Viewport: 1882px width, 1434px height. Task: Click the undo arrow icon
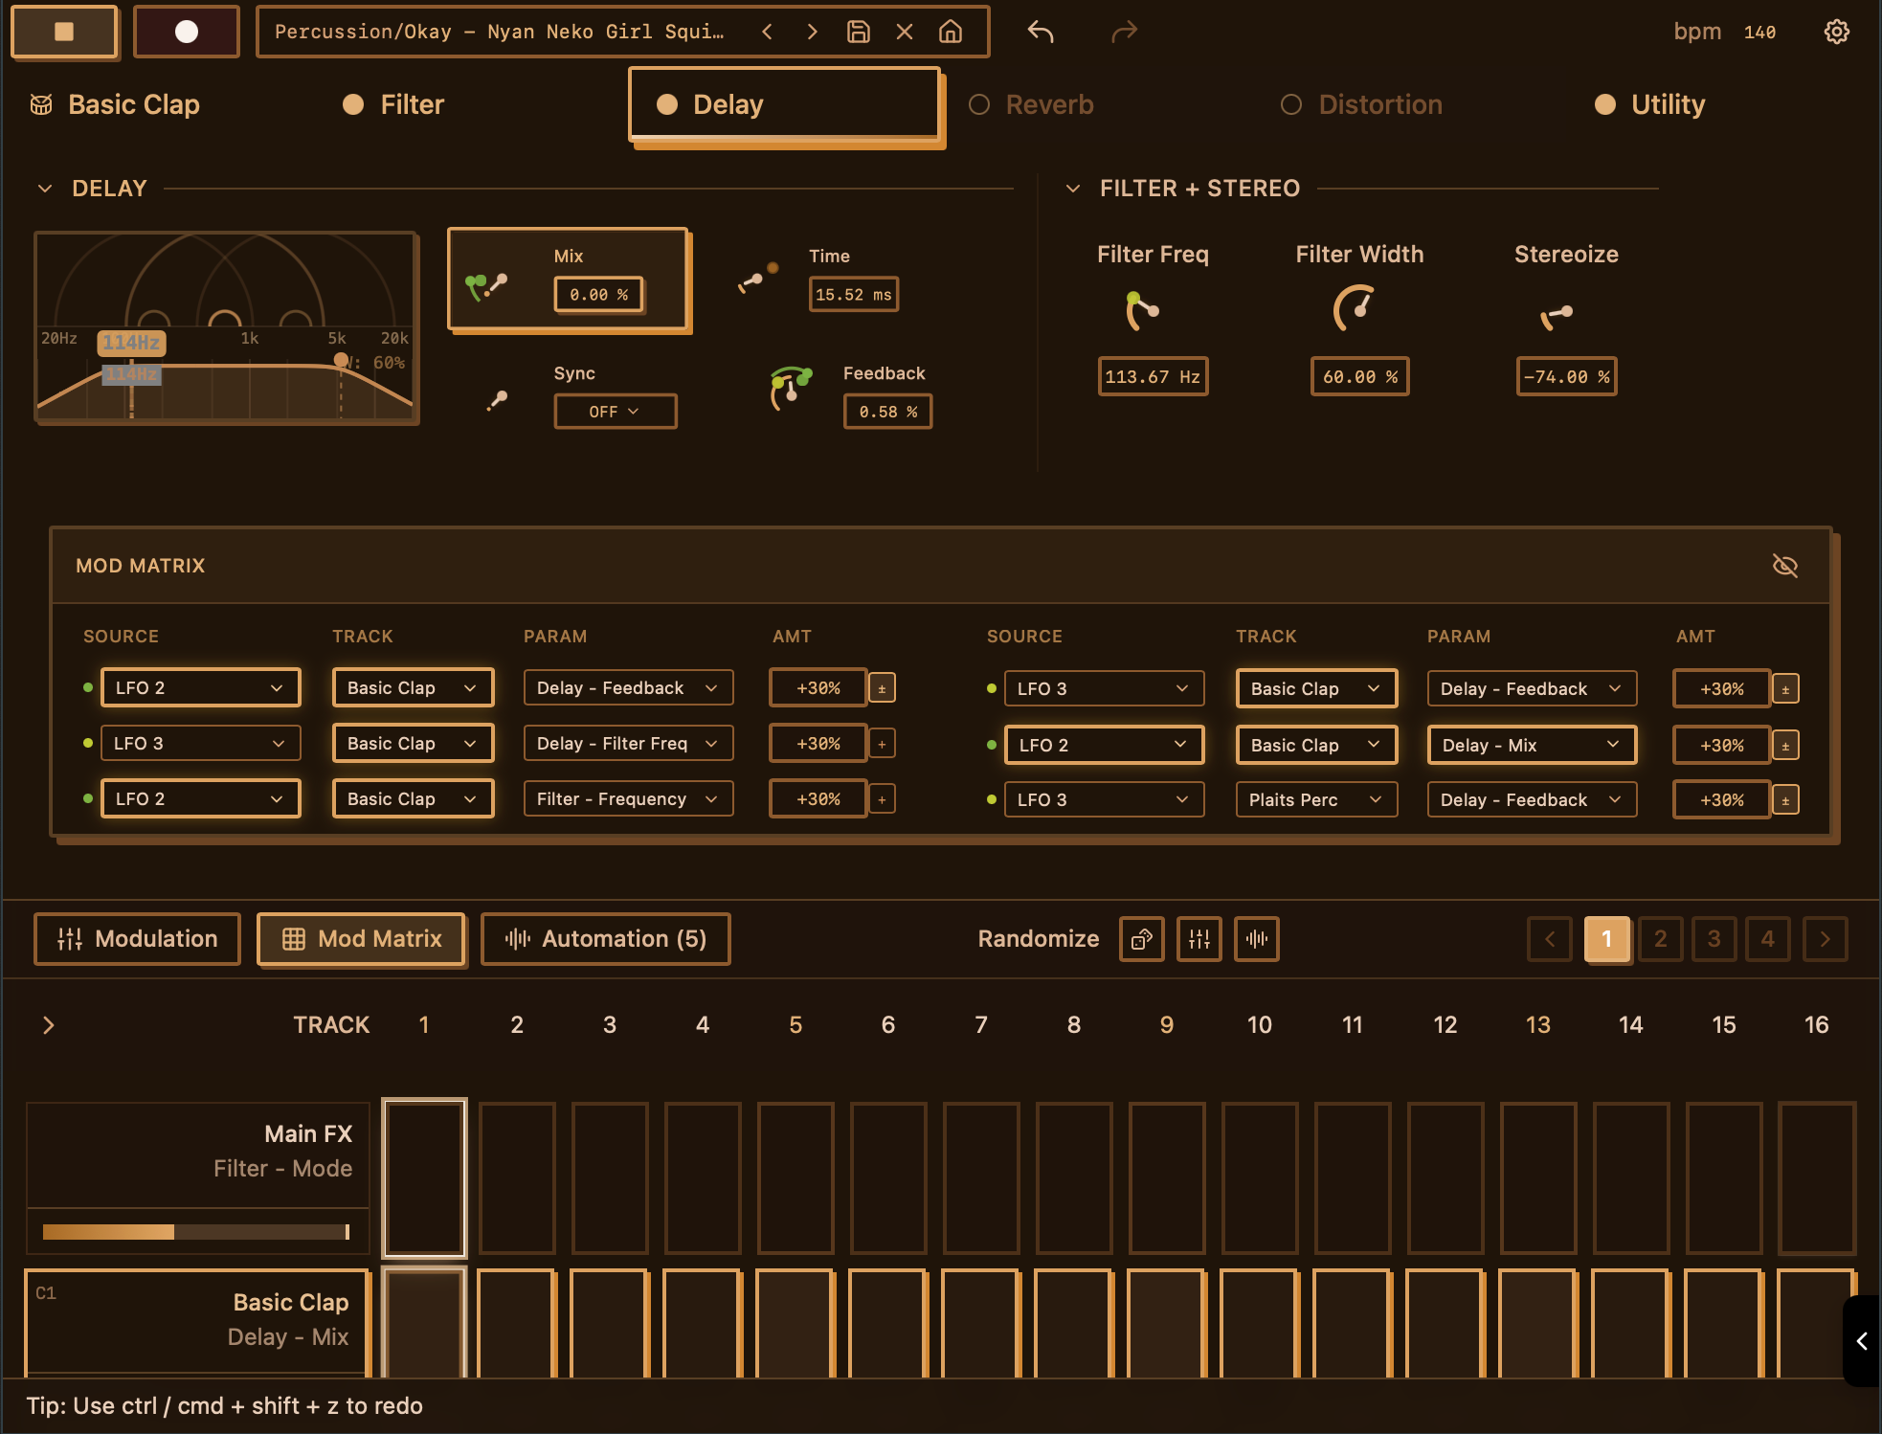(1041, 32)
